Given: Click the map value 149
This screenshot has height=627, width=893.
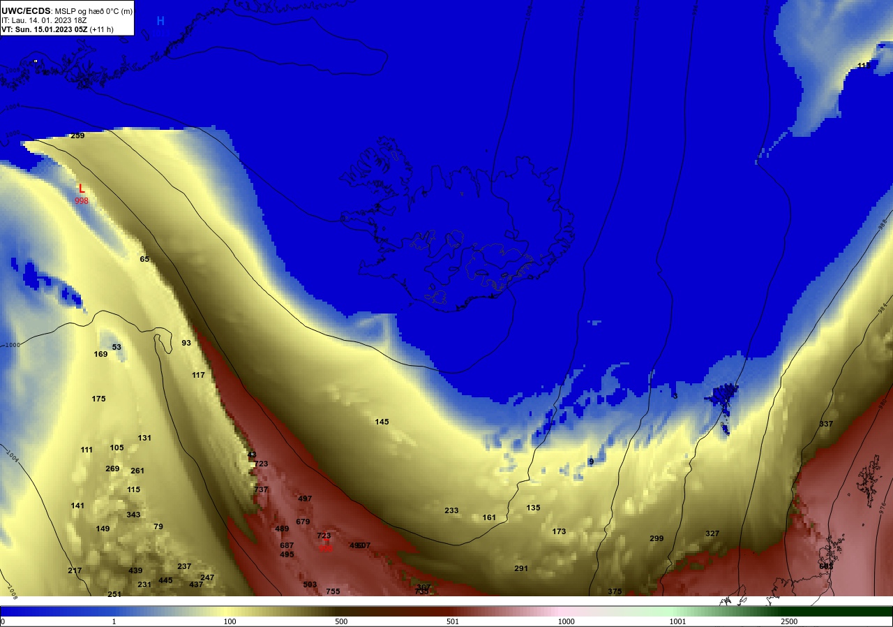Looking at the screenshot, I should click(x=103, y=529).
